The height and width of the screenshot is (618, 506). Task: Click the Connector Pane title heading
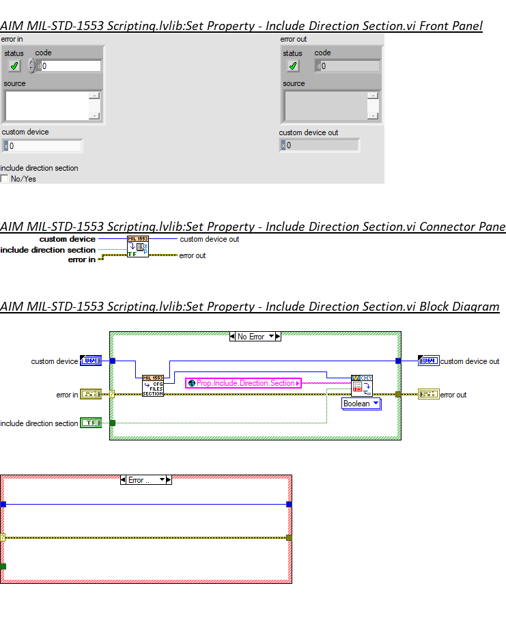pyautogui.click(x=253, y=227)
